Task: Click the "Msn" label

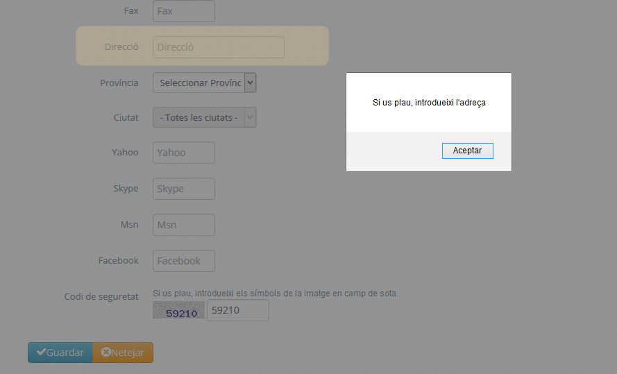Action: [x=130, y=225]
